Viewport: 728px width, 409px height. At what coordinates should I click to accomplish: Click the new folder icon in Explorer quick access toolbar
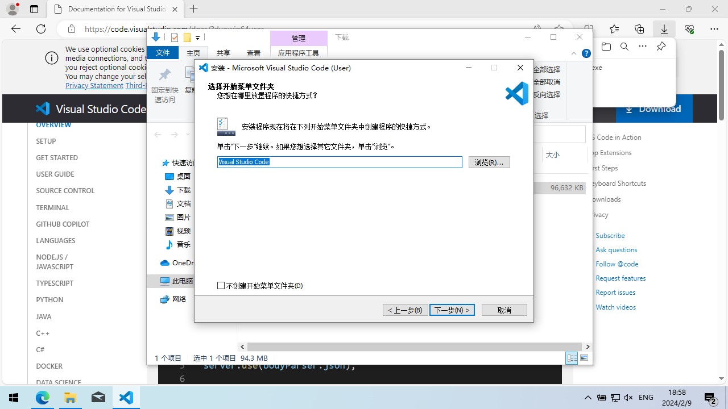pos(187,38)
